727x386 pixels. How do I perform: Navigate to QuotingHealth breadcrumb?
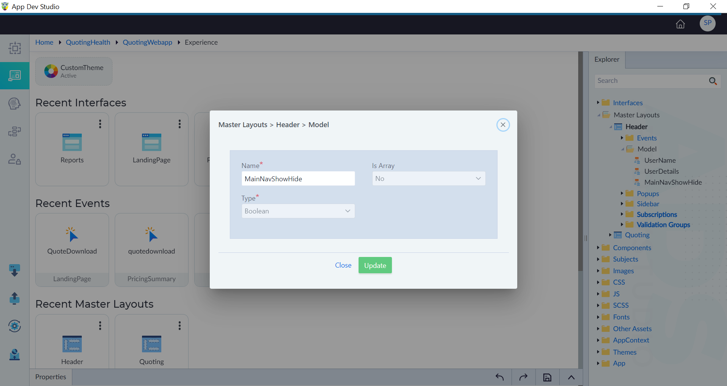click(88, 42)
